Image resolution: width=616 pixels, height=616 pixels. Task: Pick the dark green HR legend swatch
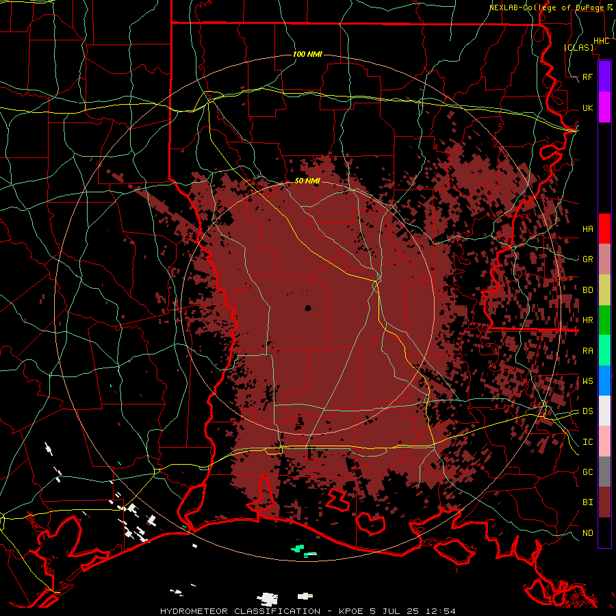tap(604, 320)
